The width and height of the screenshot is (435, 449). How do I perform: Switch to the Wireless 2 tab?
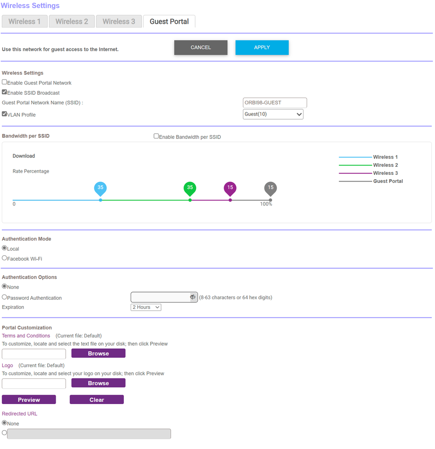72,22
